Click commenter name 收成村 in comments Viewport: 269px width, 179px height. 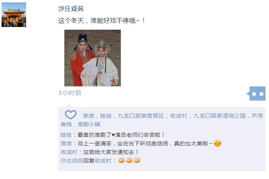[69, 152]
